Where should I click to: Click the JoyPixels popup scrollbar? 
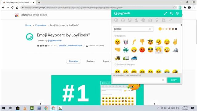click(181, 25)
